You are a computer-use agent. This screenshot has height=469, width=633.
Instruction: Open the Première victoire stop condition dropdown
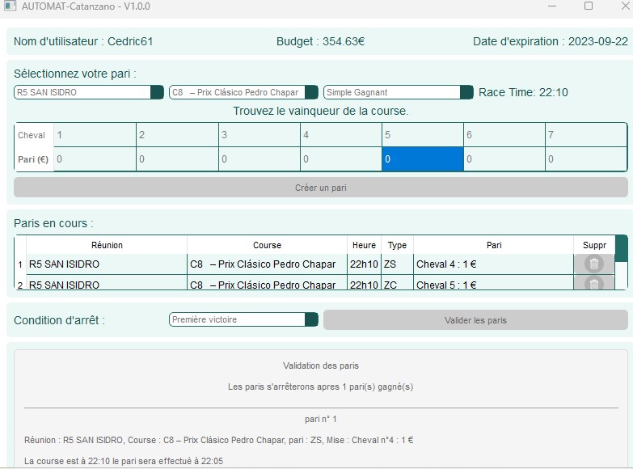(243, 319)
